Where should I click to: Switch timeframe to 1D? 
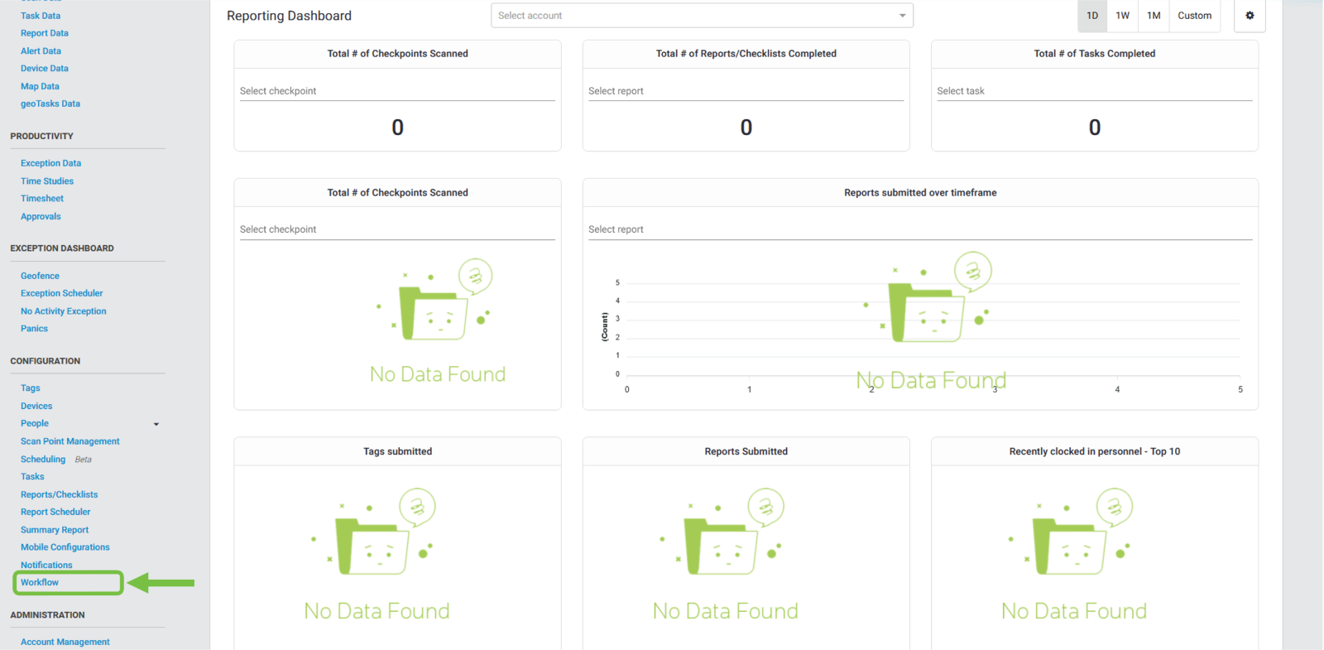pos(1092,16)
